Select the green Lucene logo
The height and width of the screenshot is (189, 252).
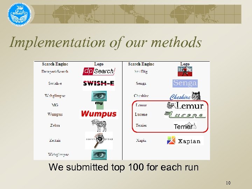point(185,114)
